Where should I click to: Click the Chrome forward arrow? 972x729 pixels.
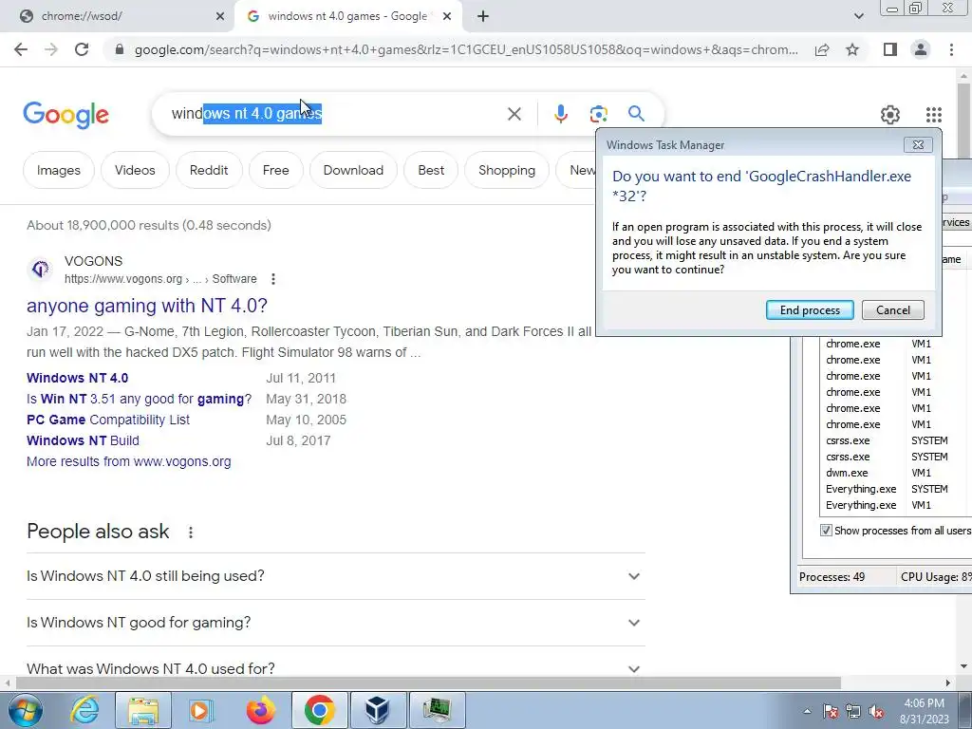click(51, 49)
